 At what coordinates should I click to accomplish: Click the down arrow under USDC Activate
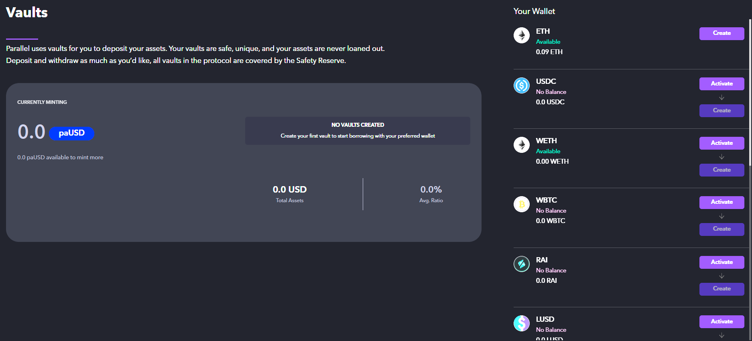(722, 97)
